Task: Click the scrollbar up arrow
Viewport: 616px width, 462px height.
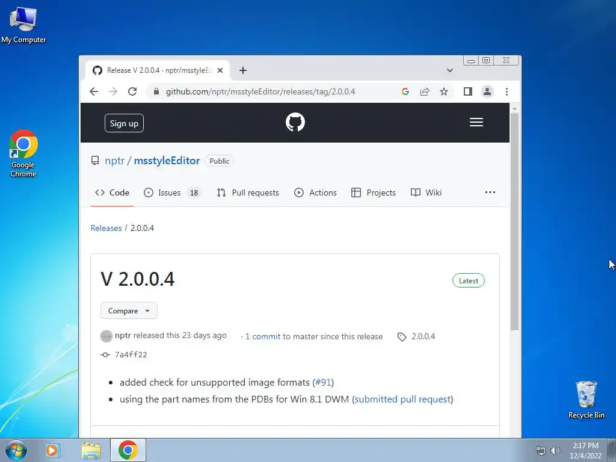Action: pos(514,108)
